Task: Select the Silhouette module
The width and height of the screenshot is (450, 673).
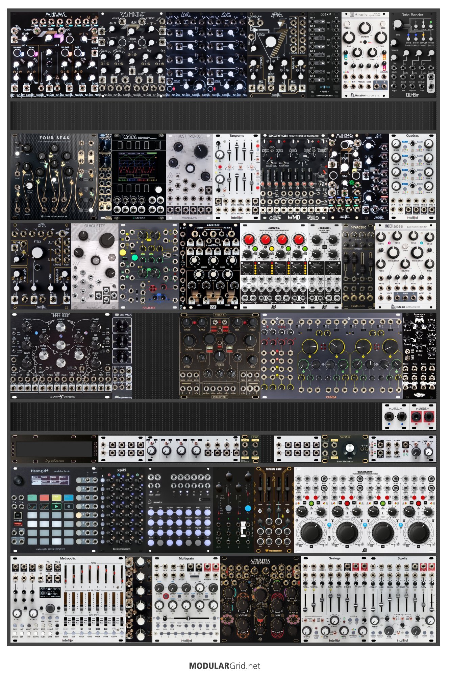Action: (95, 266)
